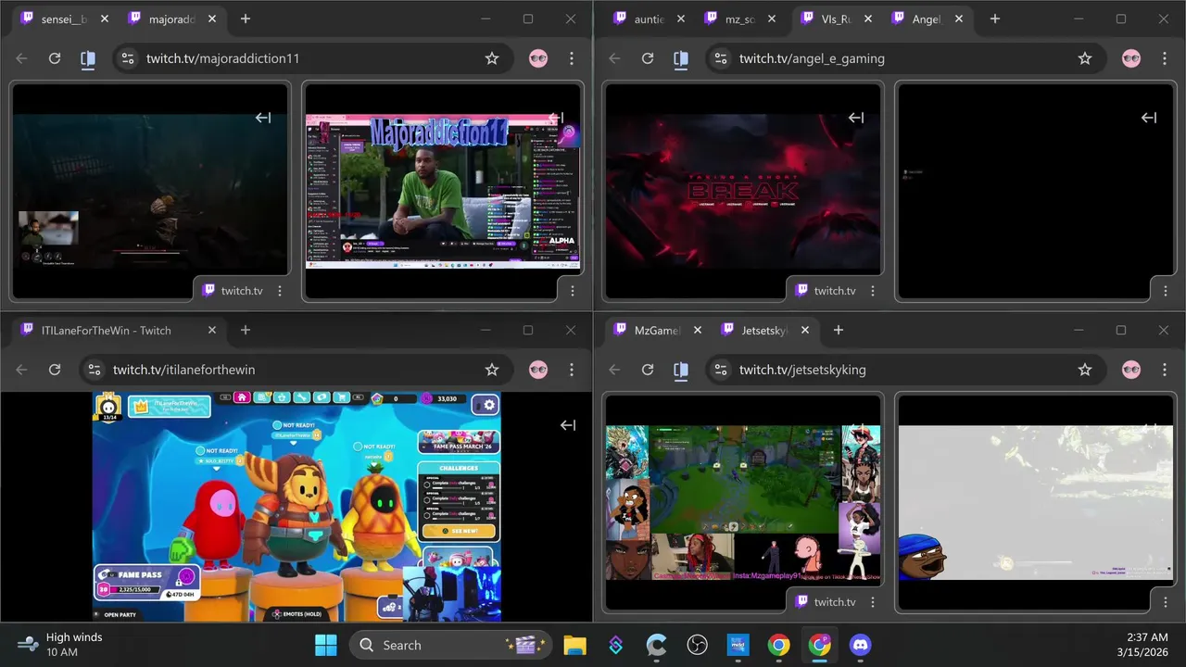Reload the majoraddiction11 page
The image size is (1186, 667).
[55, 58]
